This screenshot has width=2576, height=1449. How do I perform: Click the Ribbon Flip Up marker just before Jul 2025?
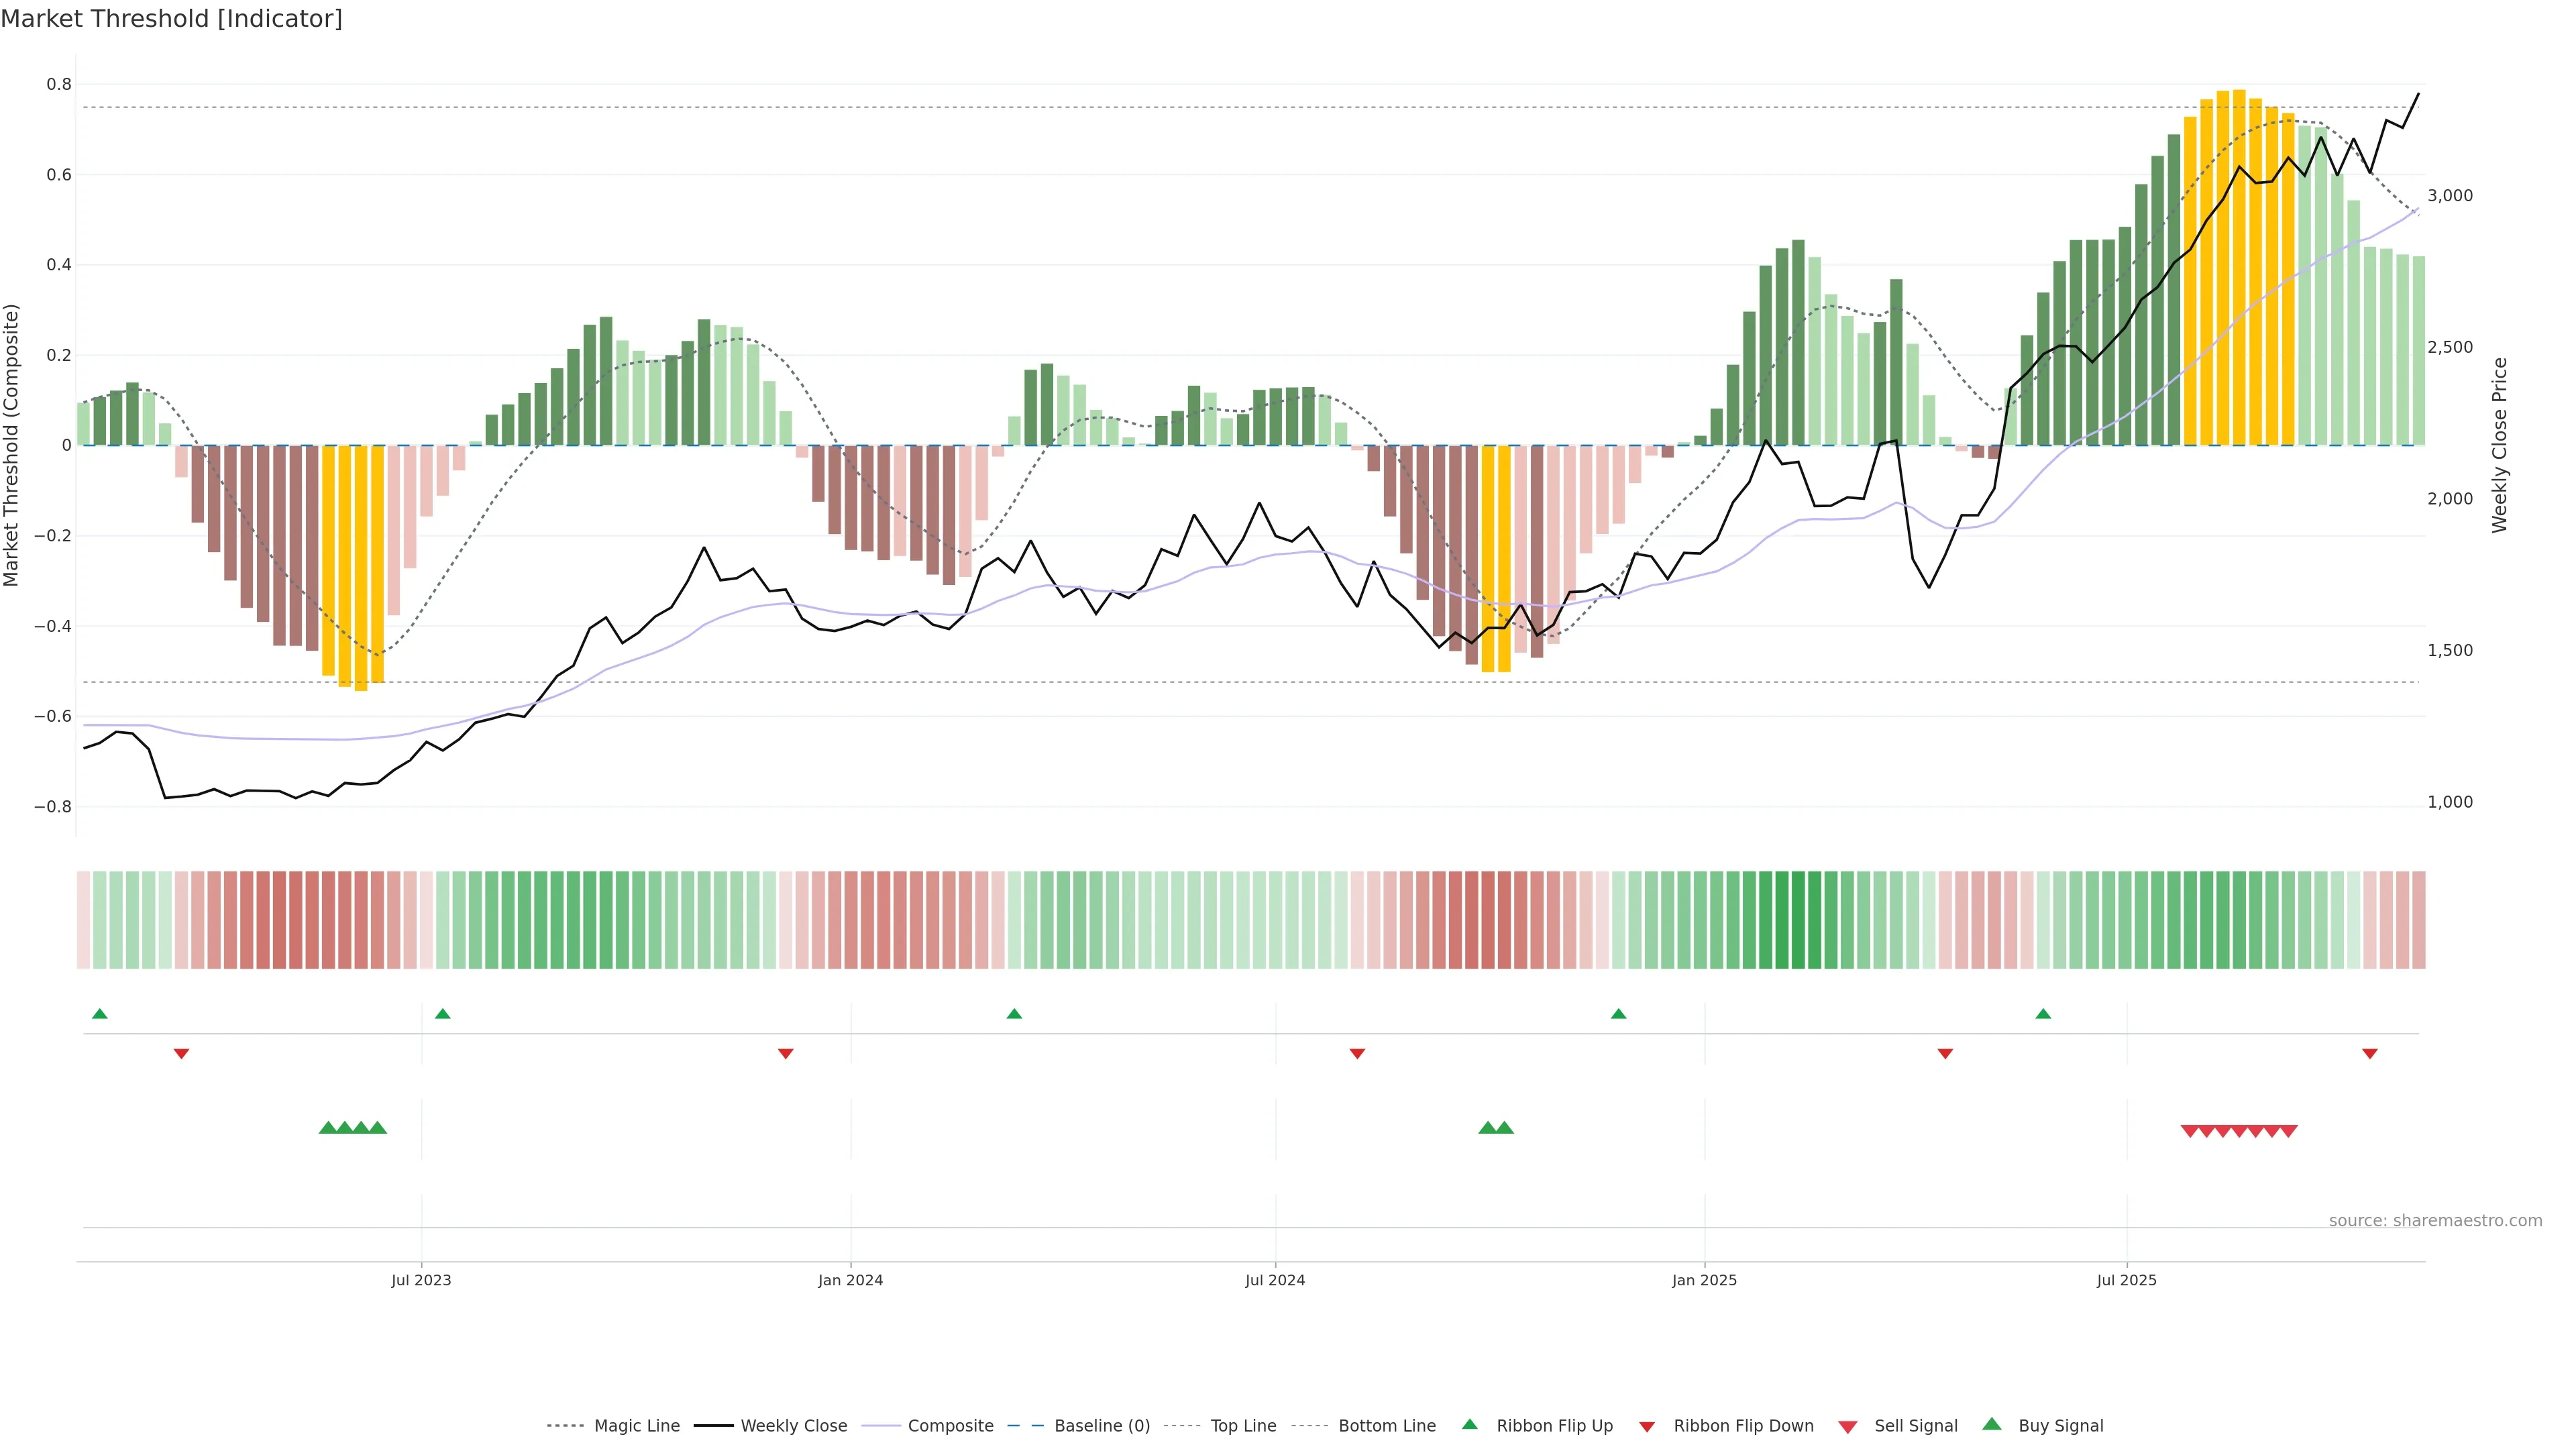pyautogui.click(x=2043, y=1014)
